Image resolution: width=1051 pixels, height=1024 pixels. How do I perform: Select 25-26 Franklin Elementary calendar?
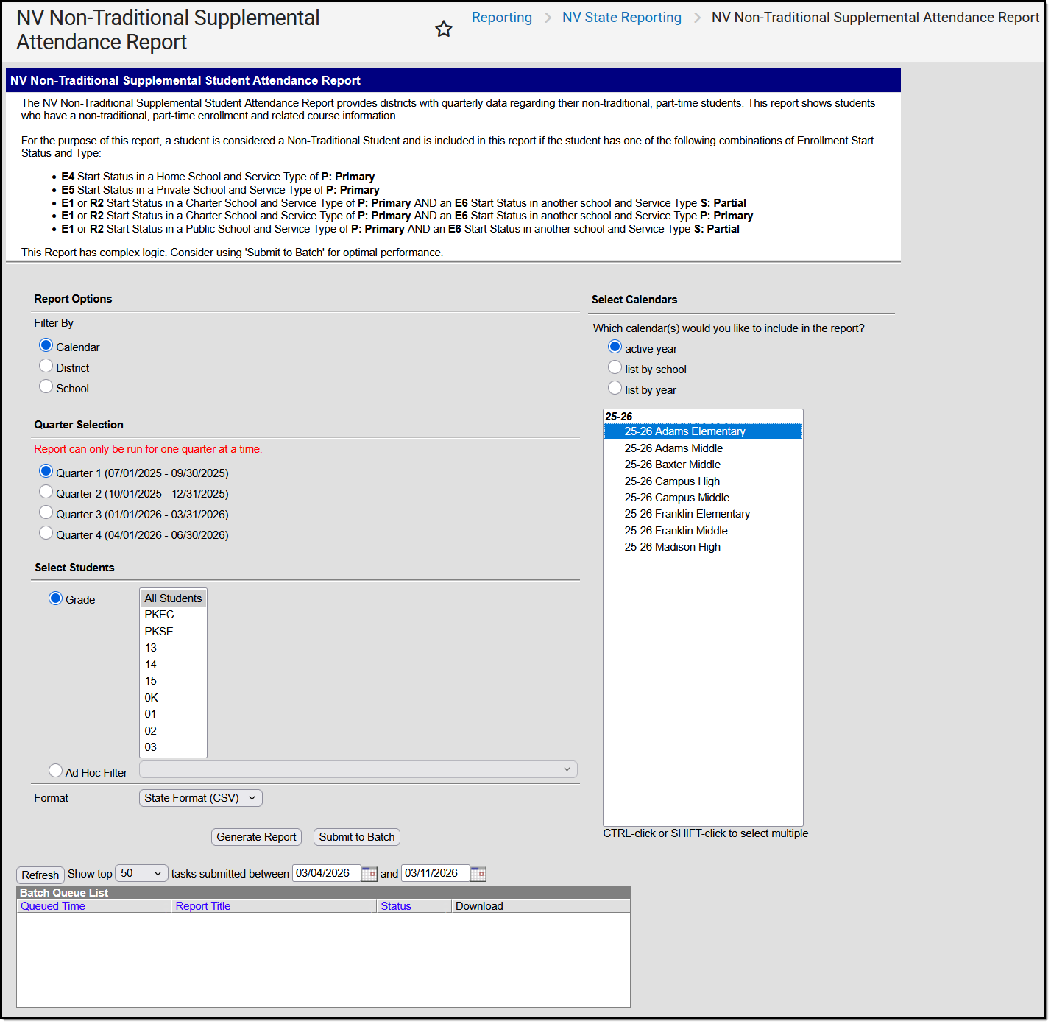pos(703,514)
